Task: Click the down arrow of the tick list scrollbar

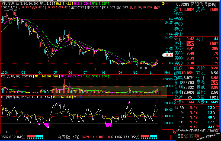Action: pyautogui.click(x=218, y=126)
